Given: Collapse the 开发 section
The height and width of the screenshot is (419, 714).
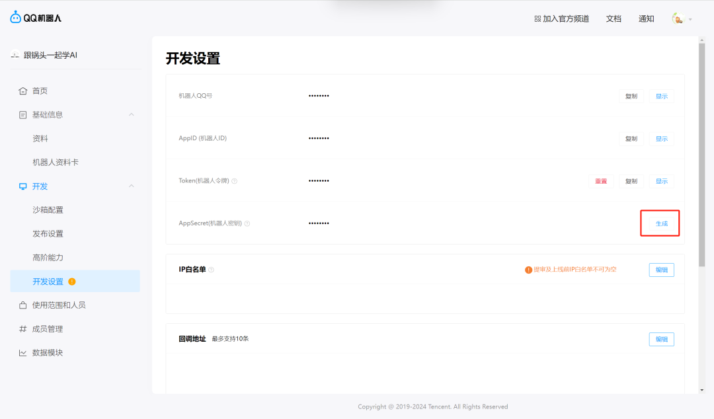Looking at the screenshot, I should pyautogui.click(x=131, y=186).
